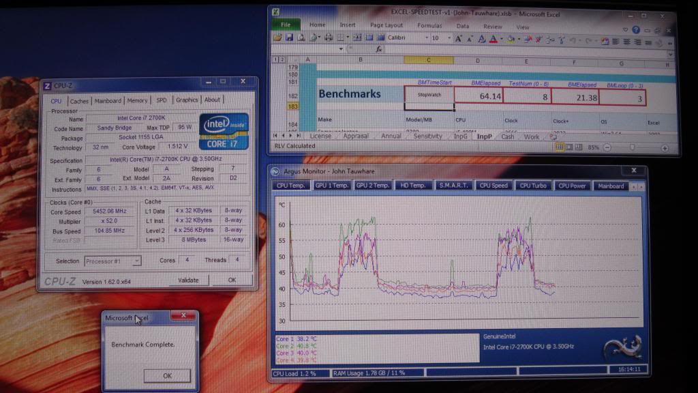Viewport: 698px width, 393px height.
Task: Click the Increase Font Size icon
Action: coord(459,39)
